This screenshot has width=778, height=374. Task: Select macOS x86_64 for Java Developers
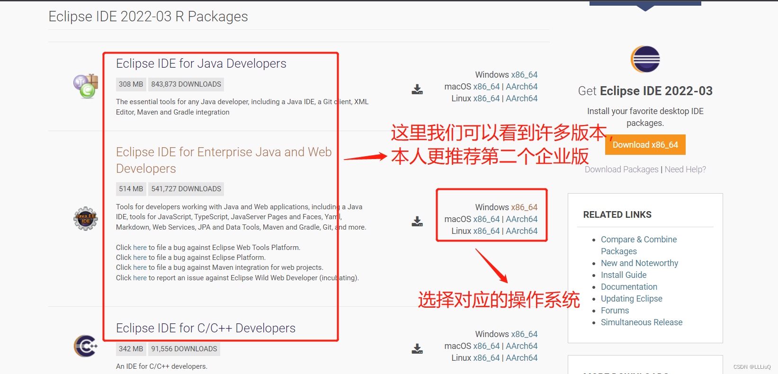[x=486, y=87]
